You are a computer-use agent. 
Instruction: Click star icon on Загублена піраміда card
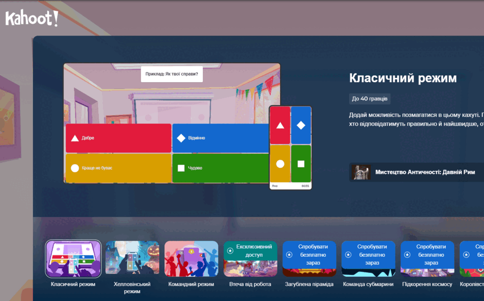(289, 255)
